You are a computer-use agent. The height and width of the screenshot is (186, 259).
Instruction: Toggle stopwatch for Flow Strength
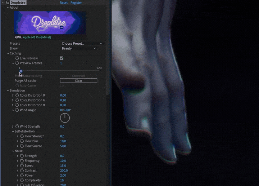pos(22,136)
